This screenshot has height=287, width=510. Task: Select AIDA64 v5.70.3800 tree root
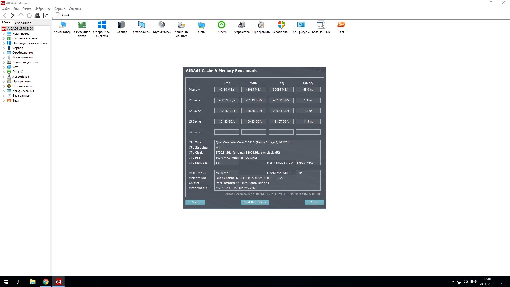click(20, 29)
